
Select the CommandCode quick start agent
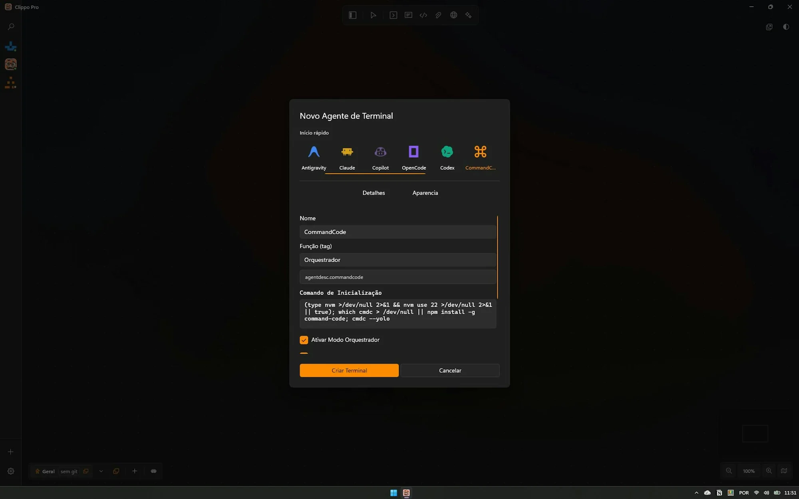tap(480, 158)
